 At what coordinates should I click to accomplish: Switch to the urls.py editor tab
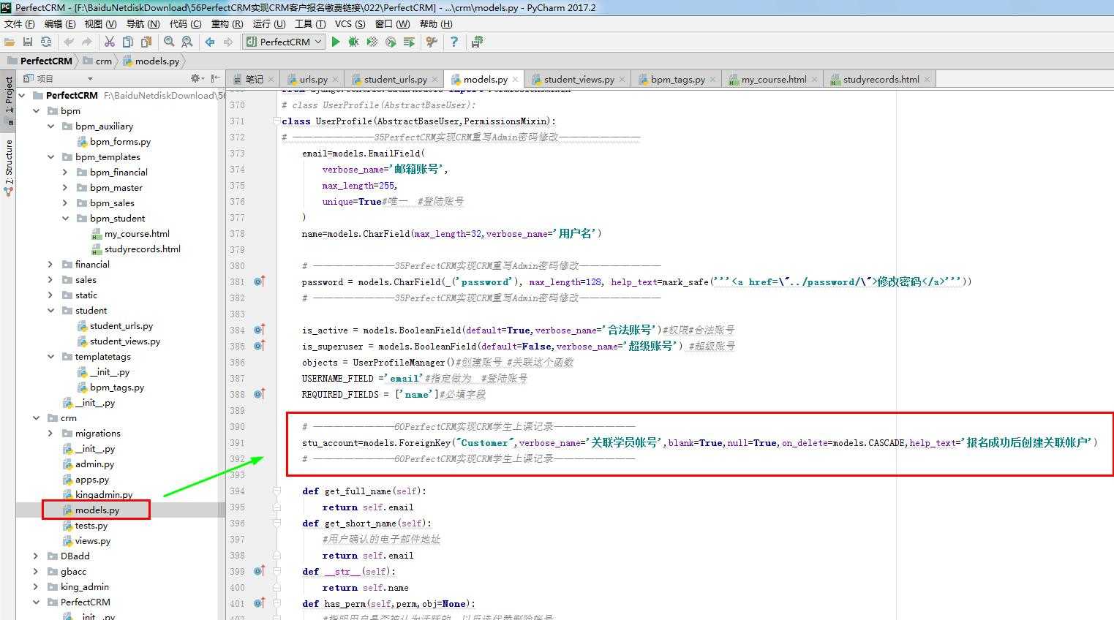coord(313,79)
